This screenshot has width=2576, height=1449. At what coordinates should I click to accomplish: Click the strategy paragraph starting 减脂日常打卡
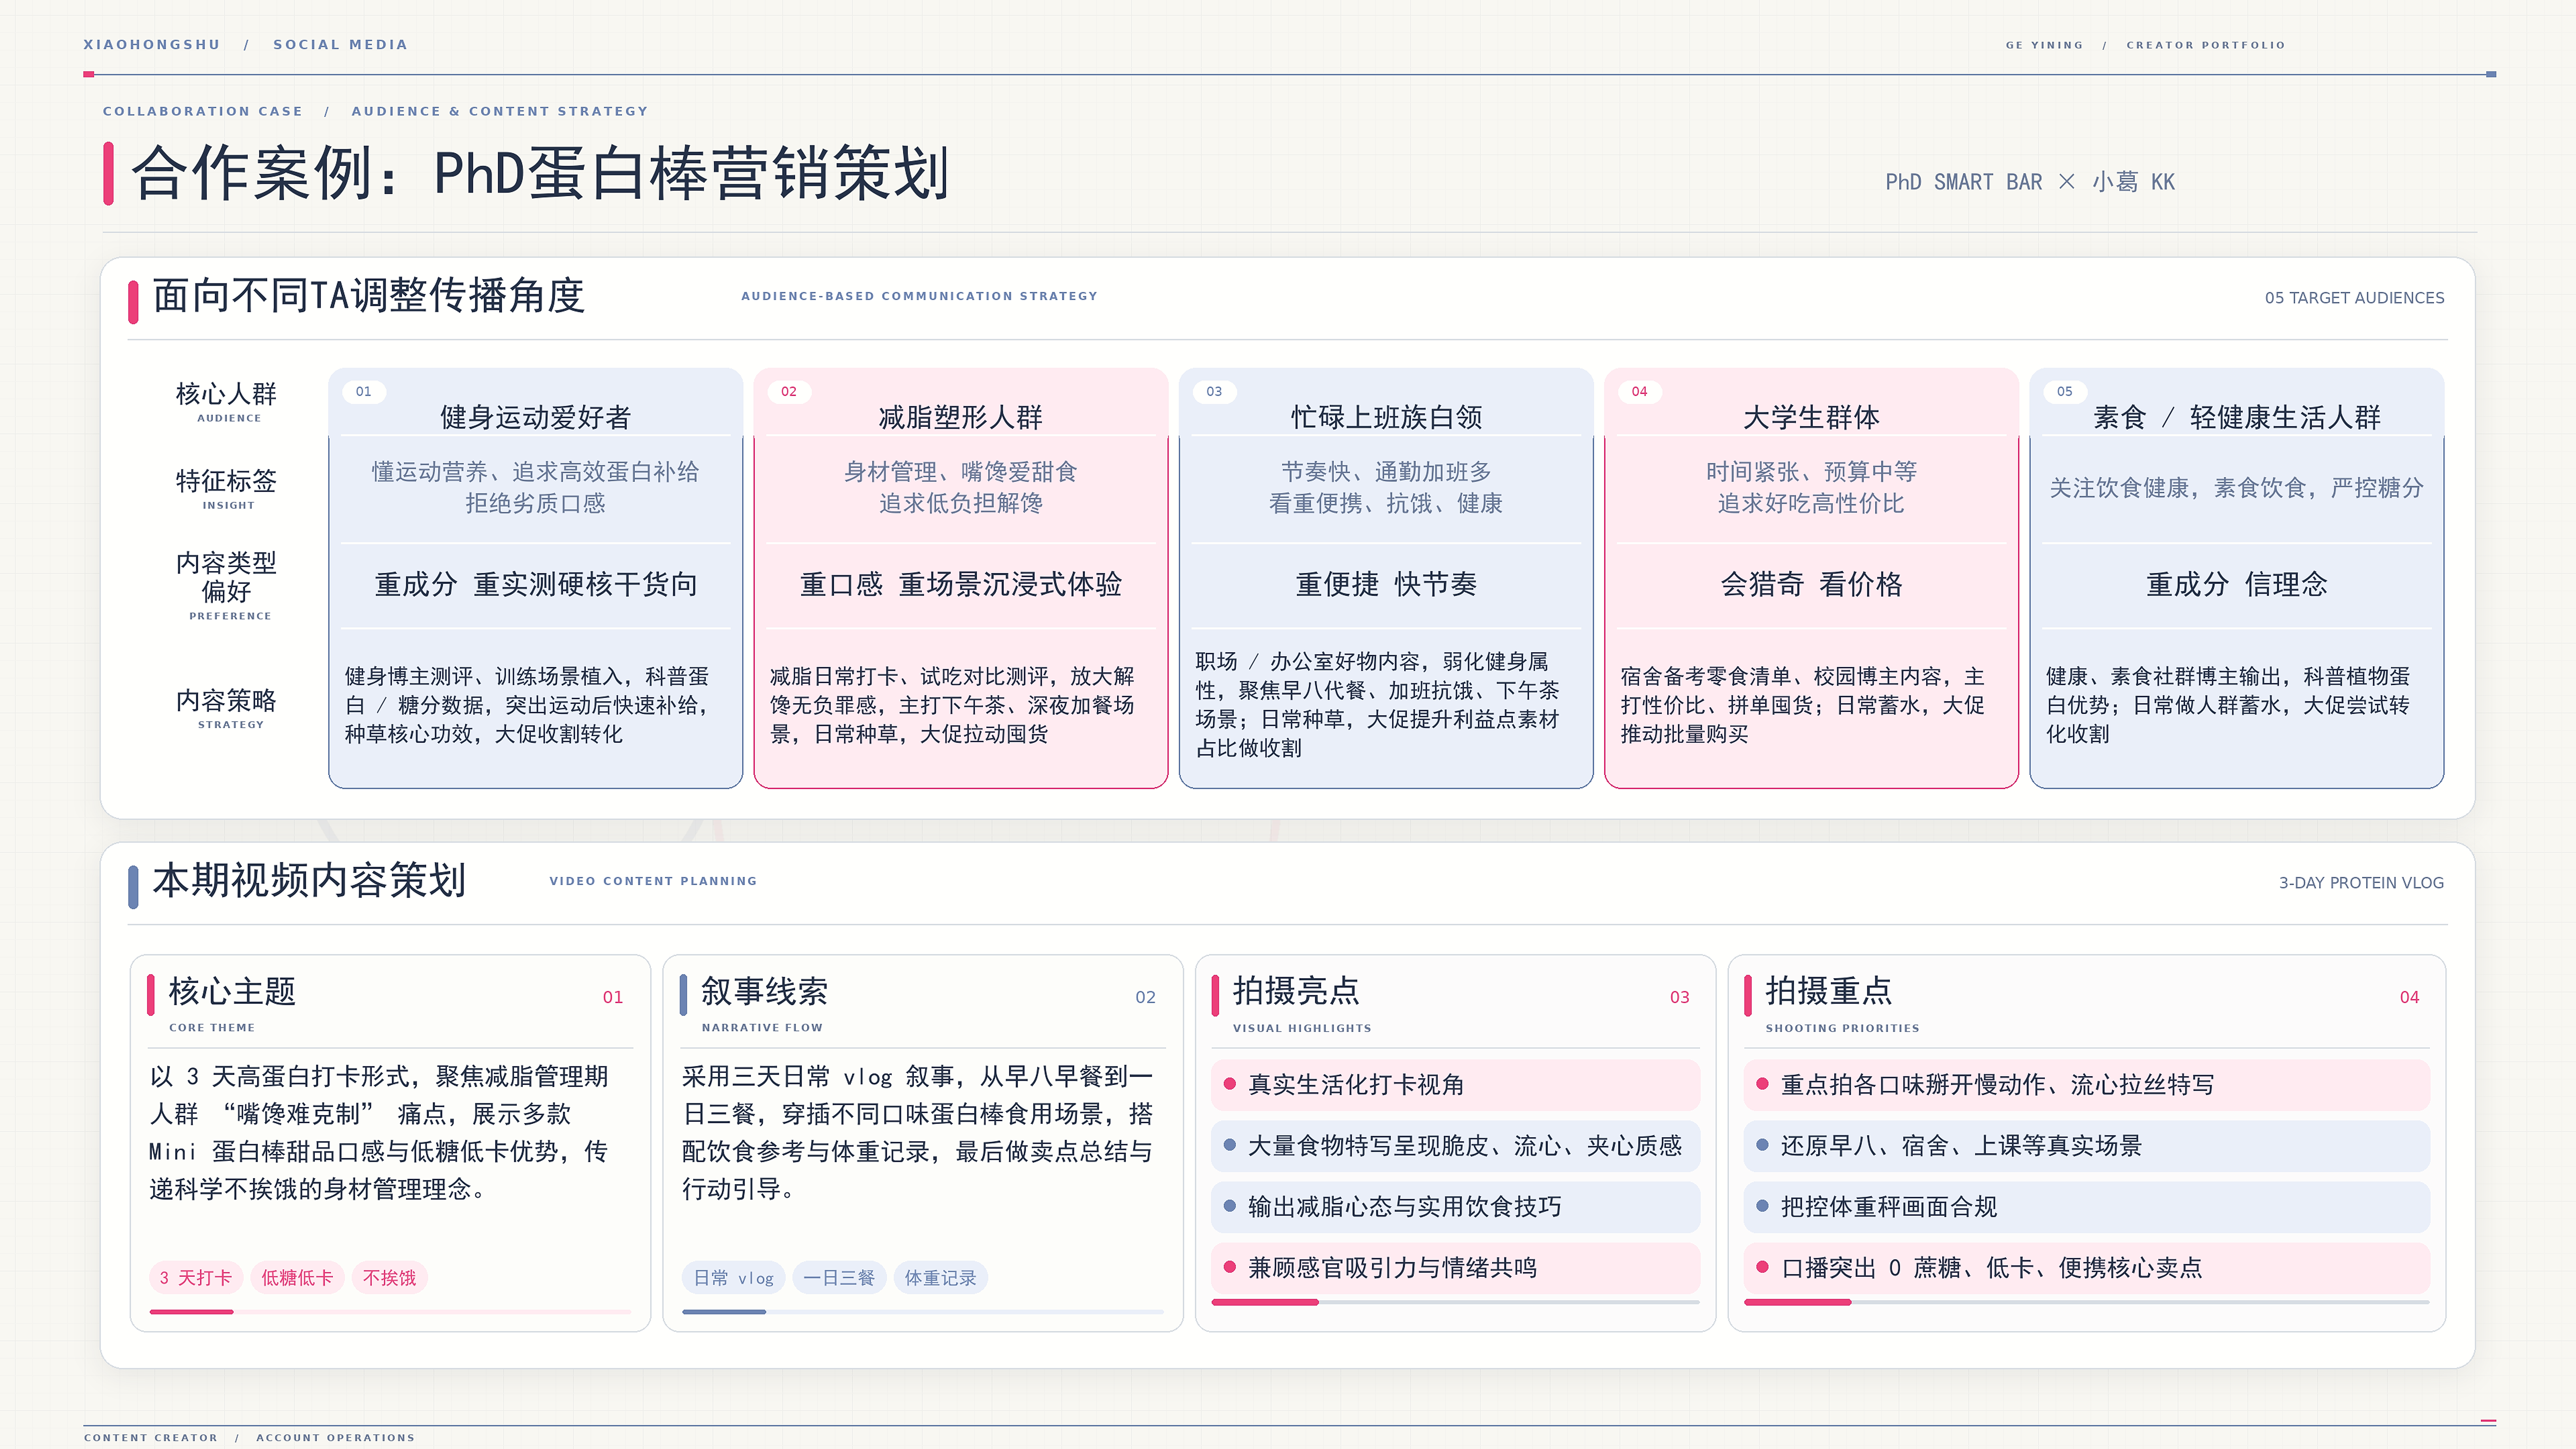point(952,705)
